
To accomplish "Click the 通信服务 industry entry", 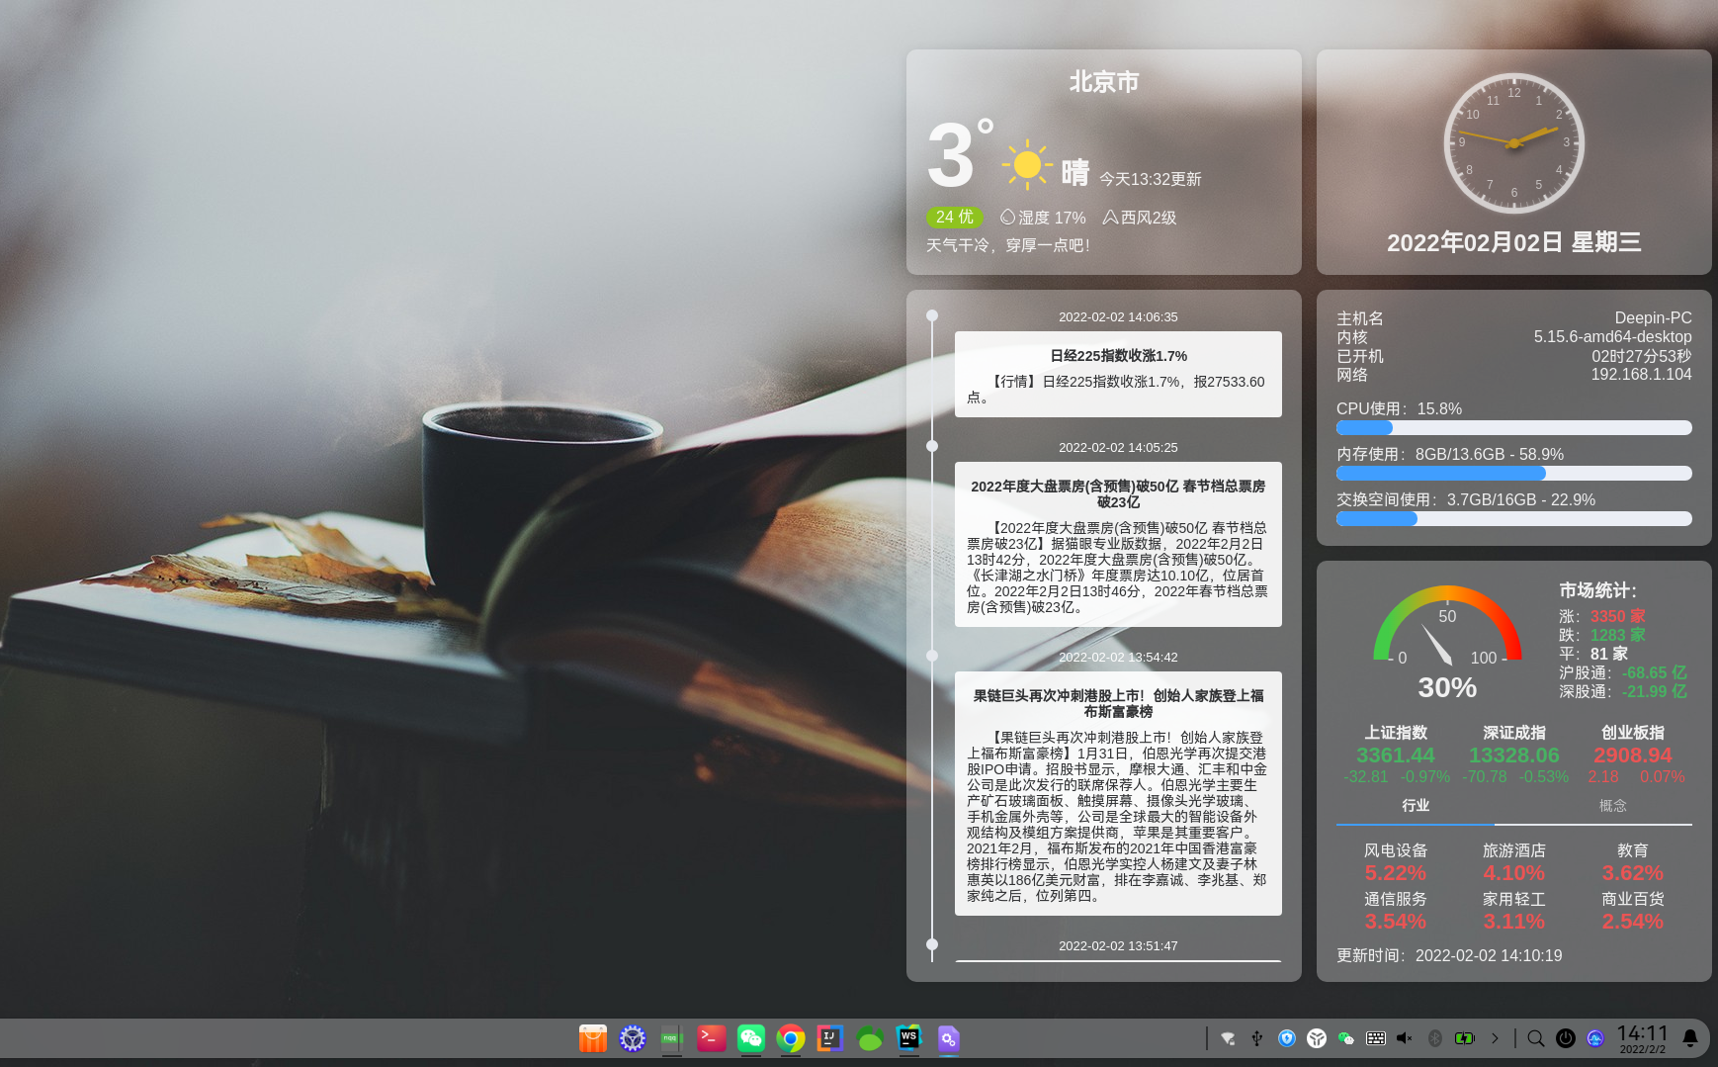I will 1396,912.
